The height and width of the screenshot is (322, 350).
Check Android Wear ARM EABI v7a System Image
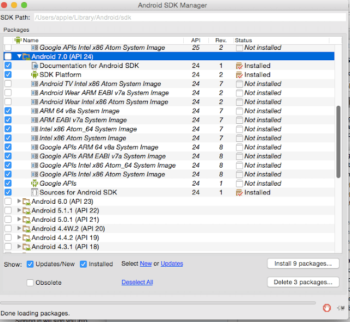[x=8, y=93]
